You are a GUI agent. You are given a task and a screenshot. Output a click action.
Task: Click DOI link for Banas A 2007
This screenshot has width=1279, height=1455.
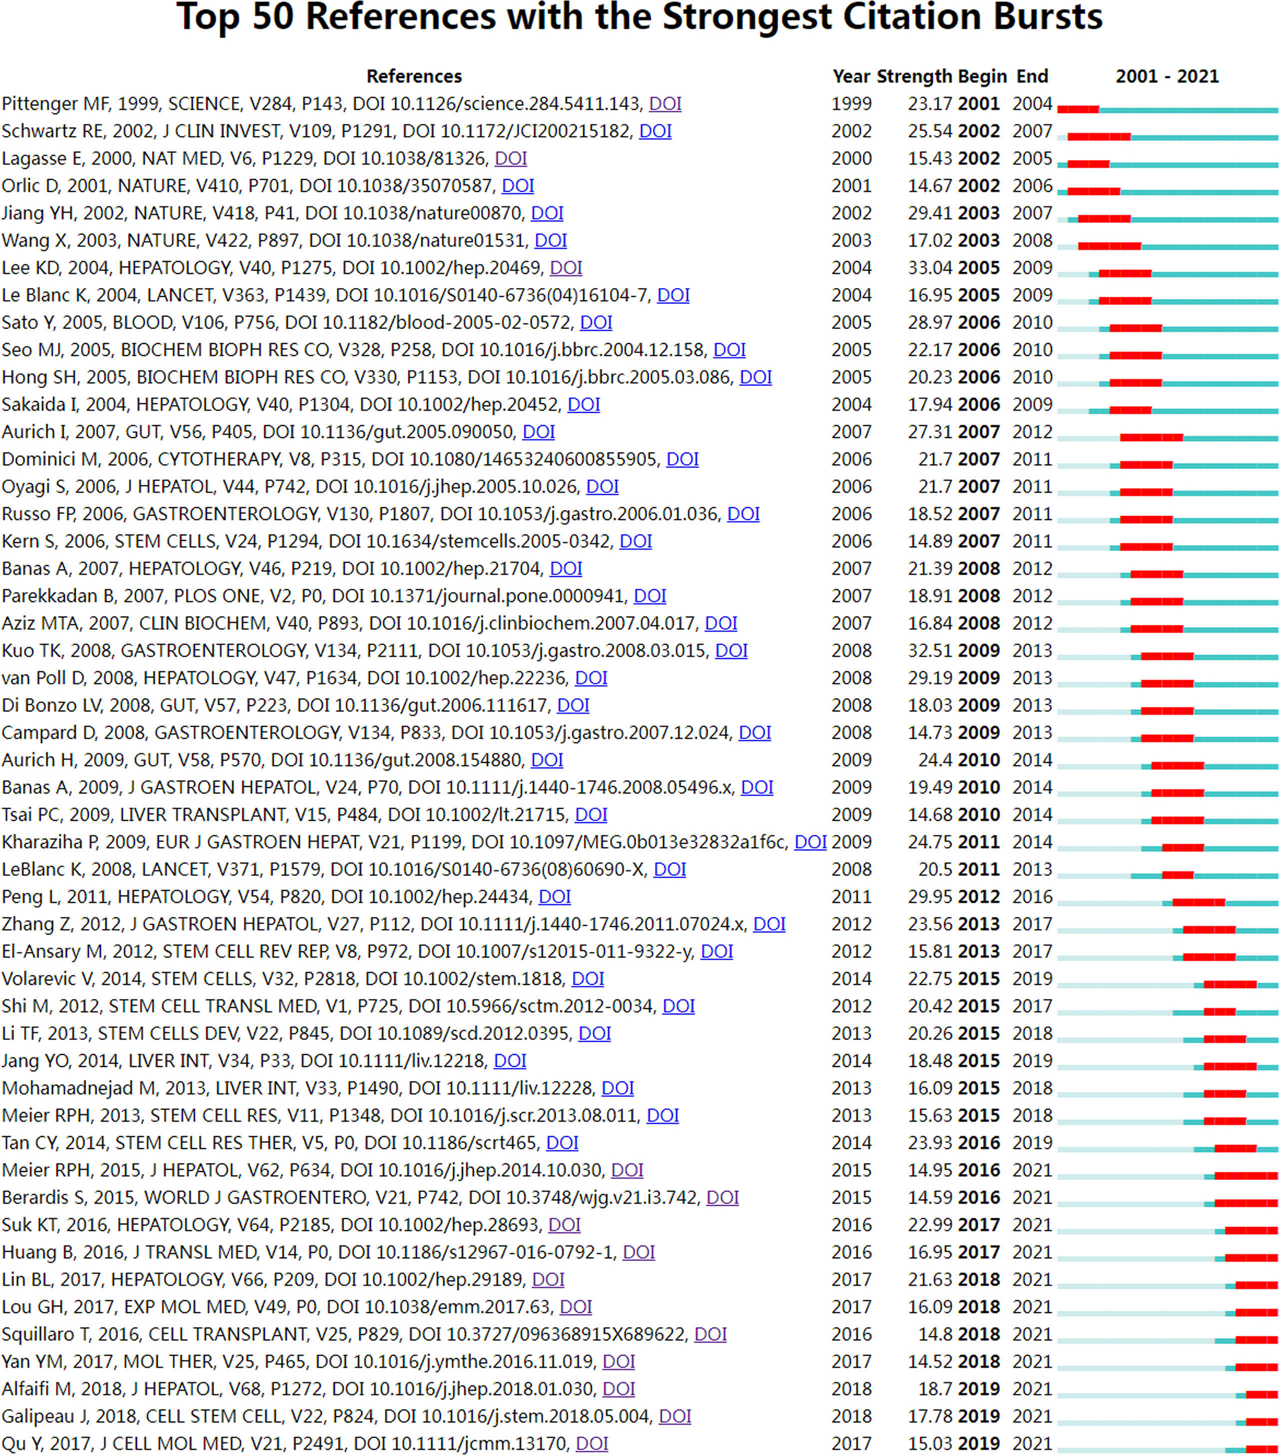tap(566, 569)
